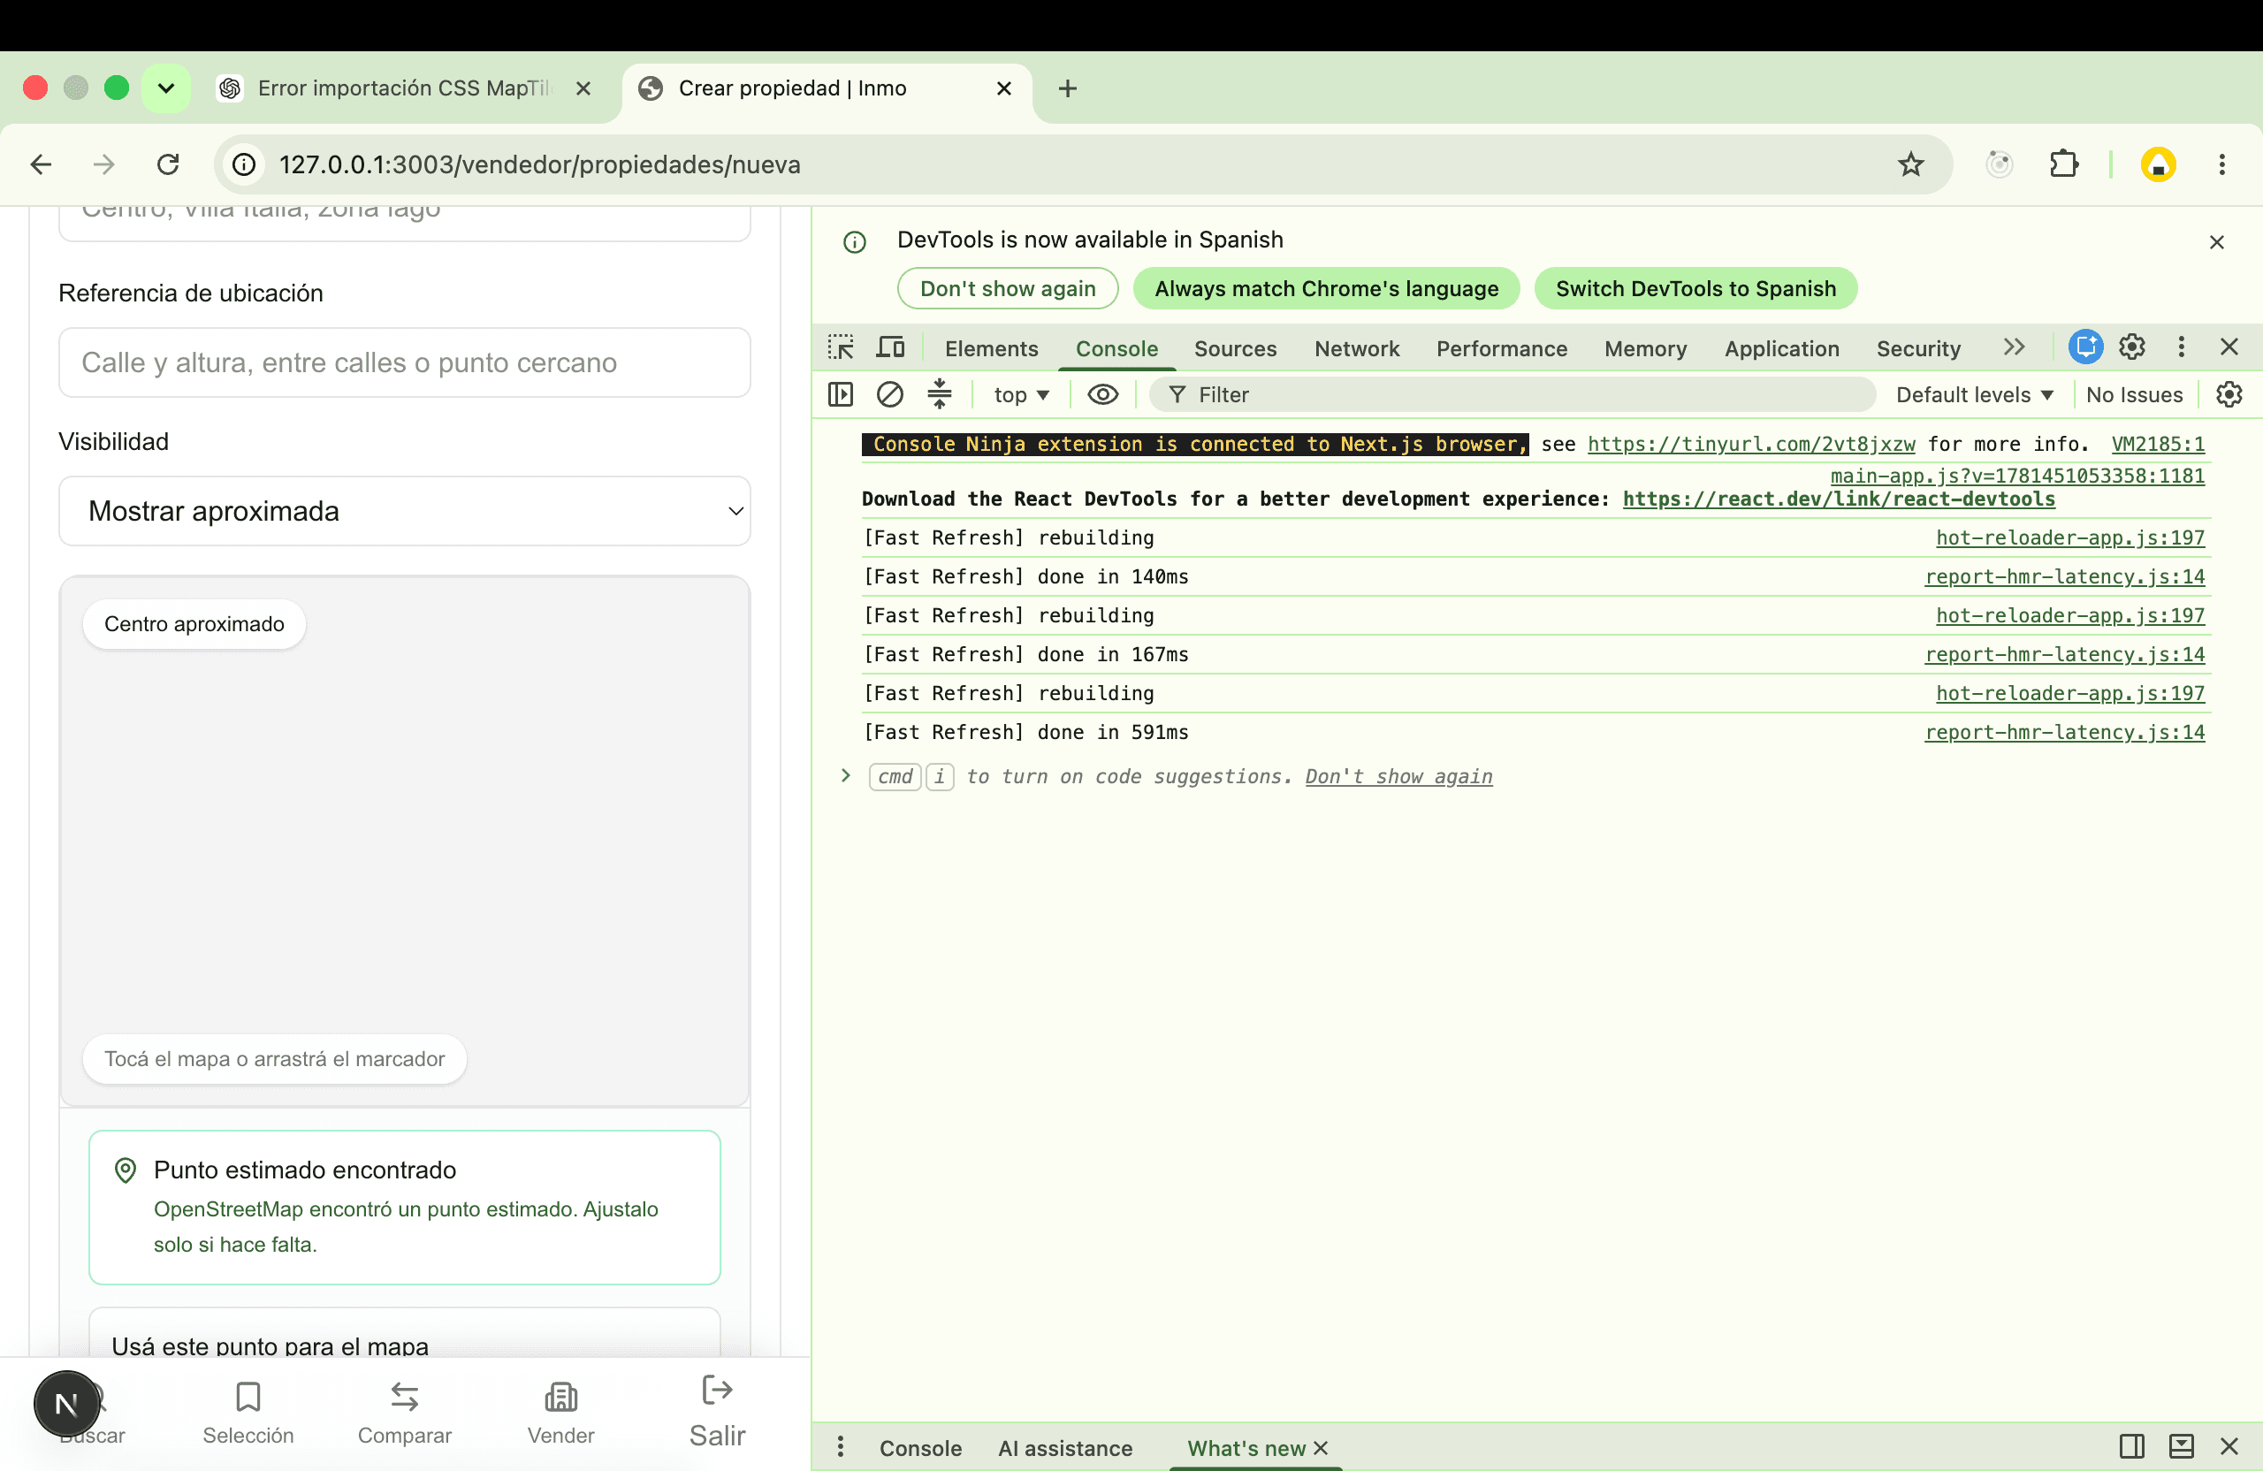Click Referencia de ubicación input field
2263x1471 pixels.
[x=404, y=362]
